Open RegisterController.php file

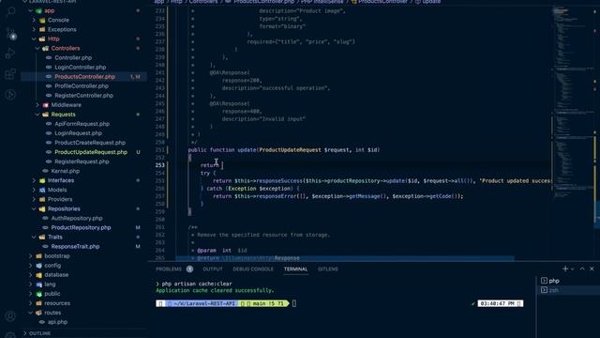pyautogui.click(x=83, y=96)
